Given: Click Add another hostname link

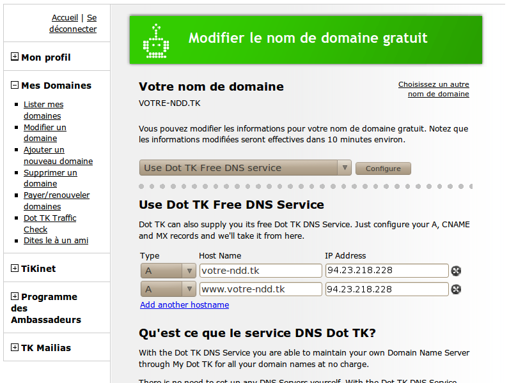Looking at the screenshot, I should click(x=184, y=304).
